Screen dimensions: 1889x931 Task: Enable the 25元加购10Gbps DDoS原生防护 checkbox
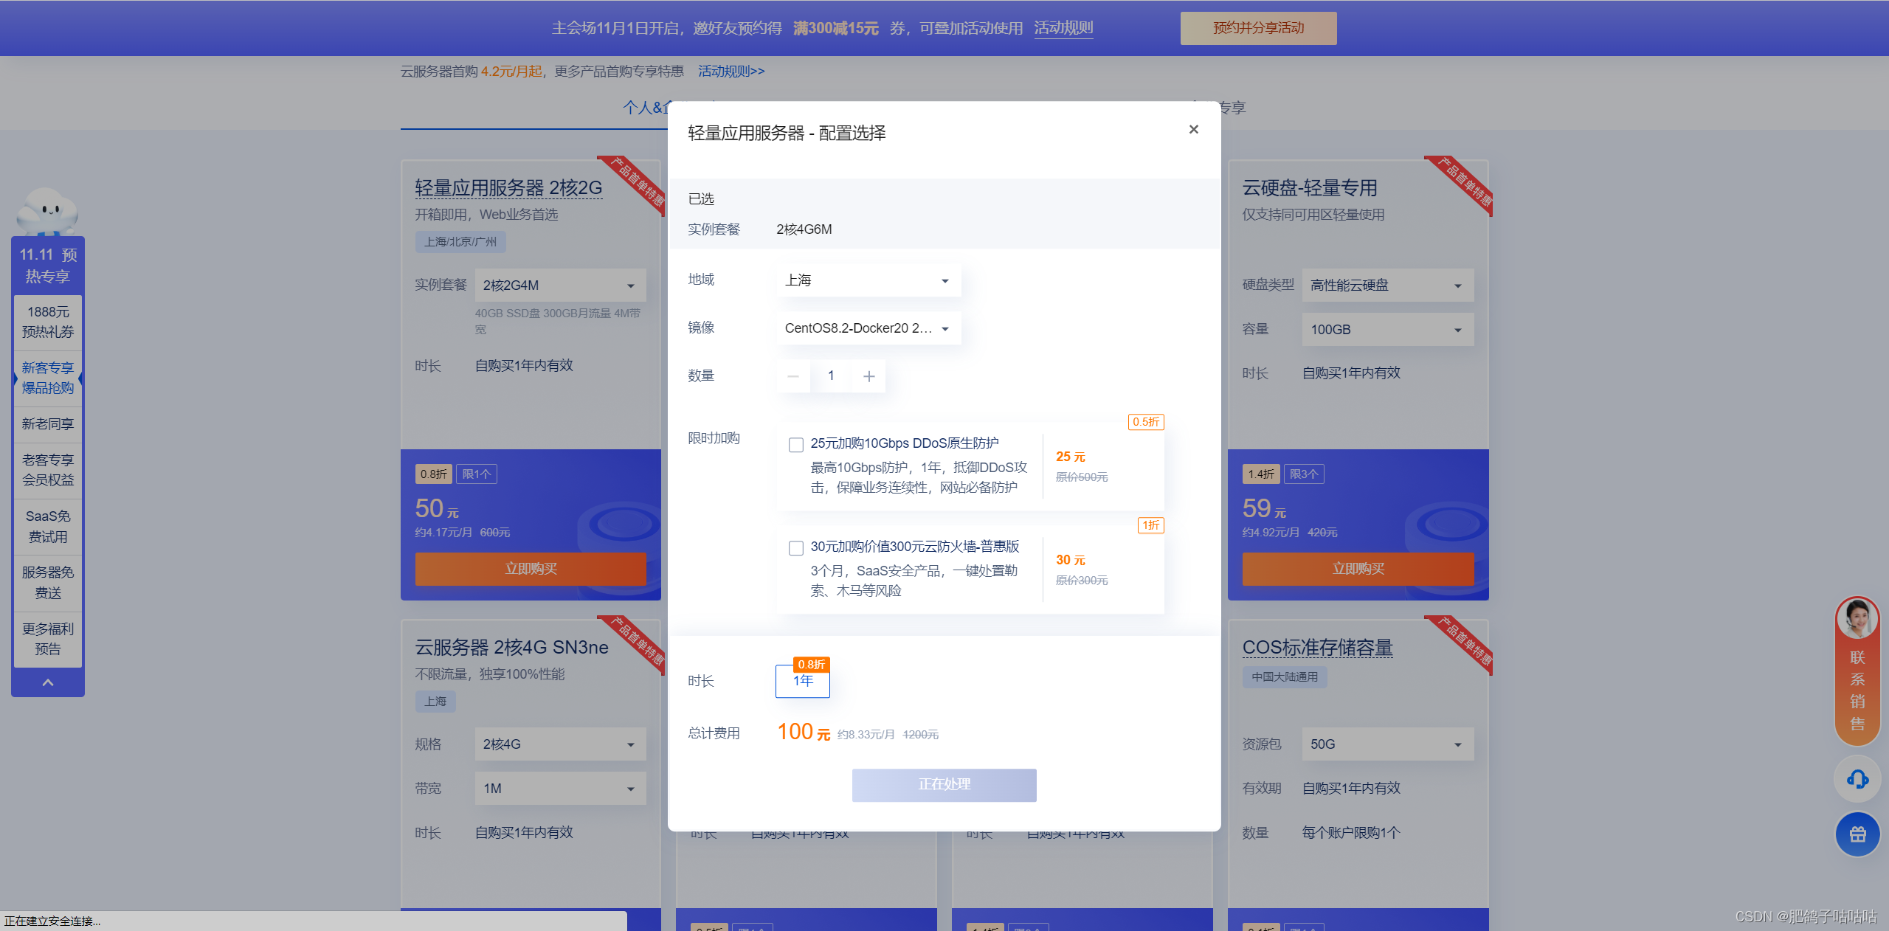[x=795, y=445]
